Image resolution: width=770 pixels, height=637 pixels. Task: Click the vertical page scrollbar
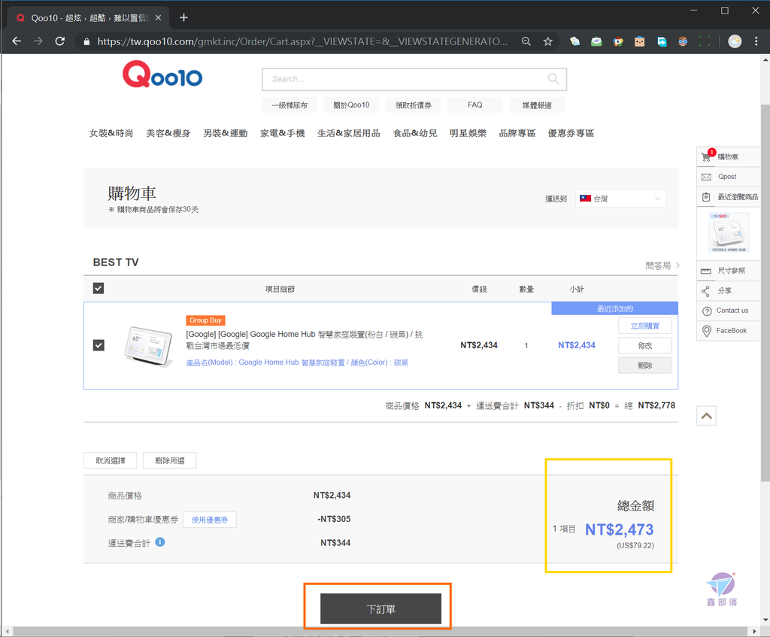click(765, 293)
